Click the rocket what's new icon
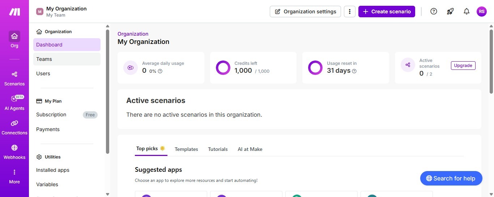The height and width of the screenshot is (197, 494). coord(450,11)
